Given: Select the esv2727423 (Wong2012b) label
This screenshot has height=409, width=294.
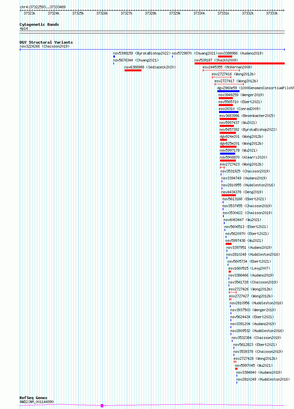Looking at the screenshot, I should [x=241, y=164].
